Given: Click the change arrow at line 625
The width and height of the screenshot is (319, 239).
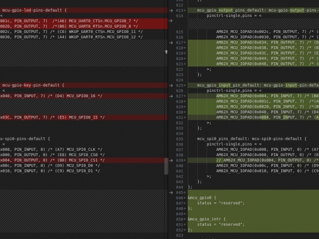Looking at the screenshot, I should [171, 85].
